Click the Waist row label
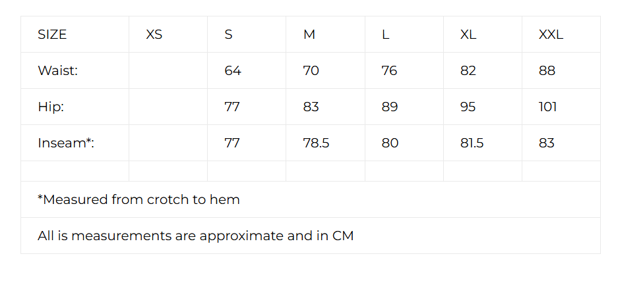Screen dimensions: 618x304 point(57,70)
